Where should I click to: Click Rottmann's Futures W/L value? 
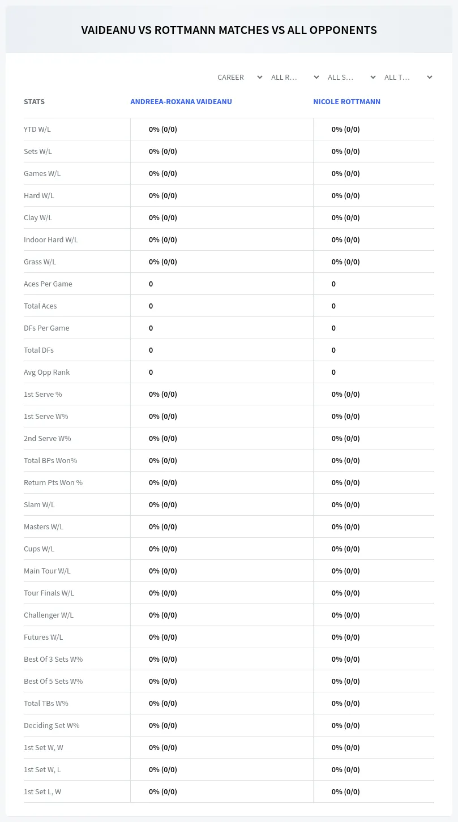346,637
